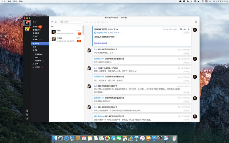Launch Safari from the Dock
The height and width of the screenshot is (143, 229).
(x=66, y=138)
